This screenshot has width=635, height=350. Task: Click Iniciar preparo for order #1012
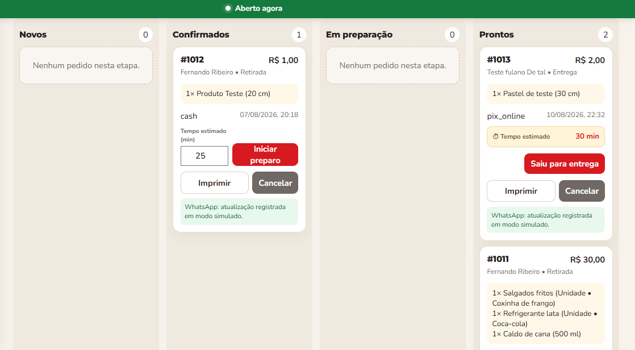coord(265,155)
